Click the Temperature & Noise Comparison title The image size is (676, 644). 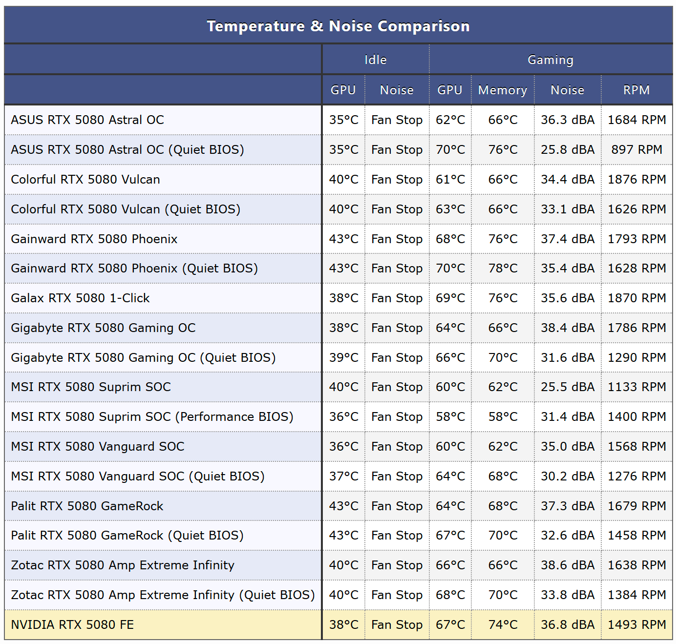coord(338,26)
